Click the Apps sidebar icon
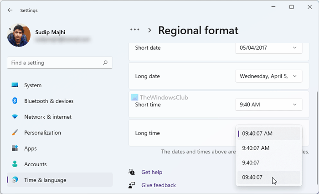This screenshot has width=319, height=194. coord(15,148)
